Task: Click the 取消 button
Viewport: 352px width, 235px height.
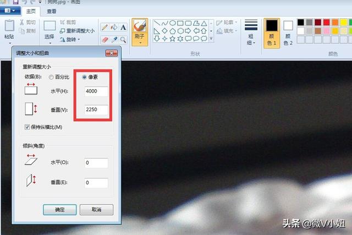Action: tap(96, 210)
